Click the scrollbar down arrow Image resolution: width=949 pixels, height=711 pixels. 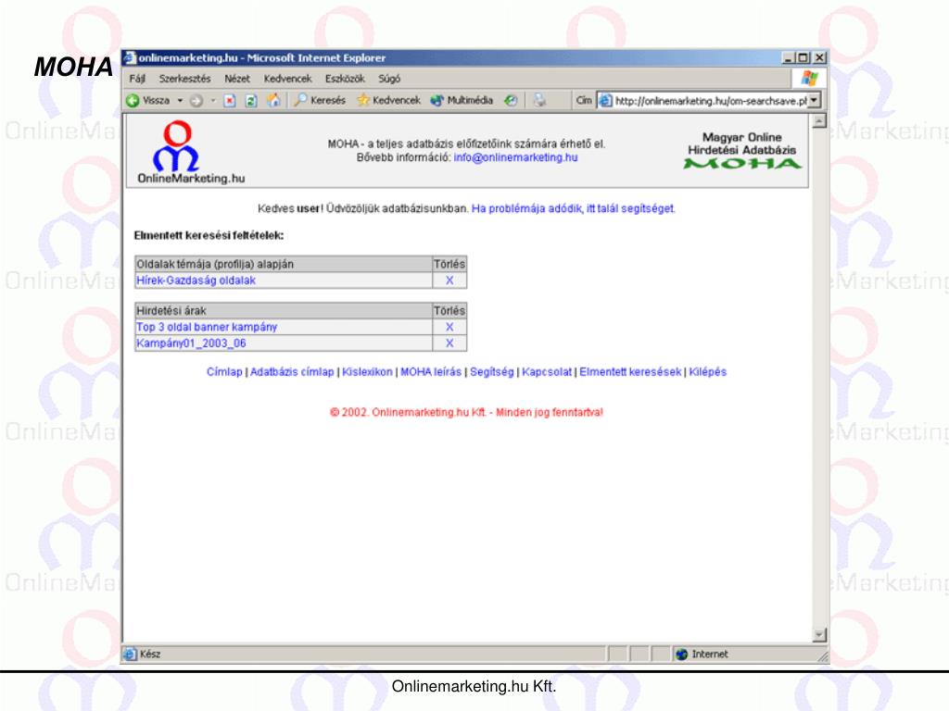819,635
